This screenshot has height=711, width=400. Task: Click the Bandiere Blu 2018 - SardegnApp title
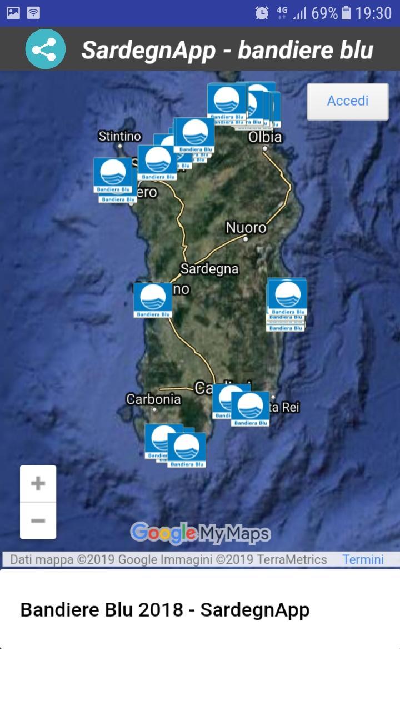(x=165, y=610)
